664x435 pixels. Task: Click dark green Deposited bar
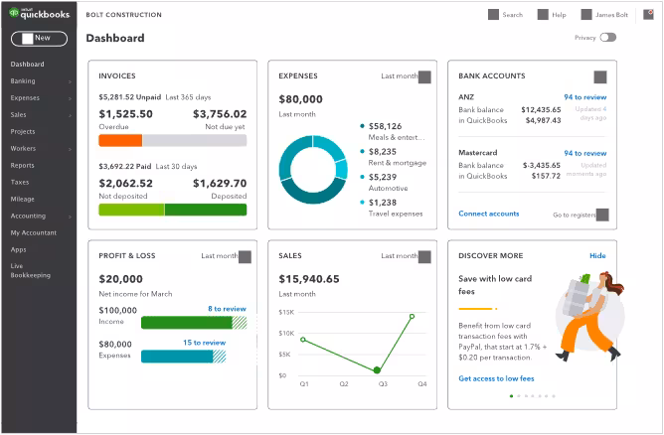206,210
